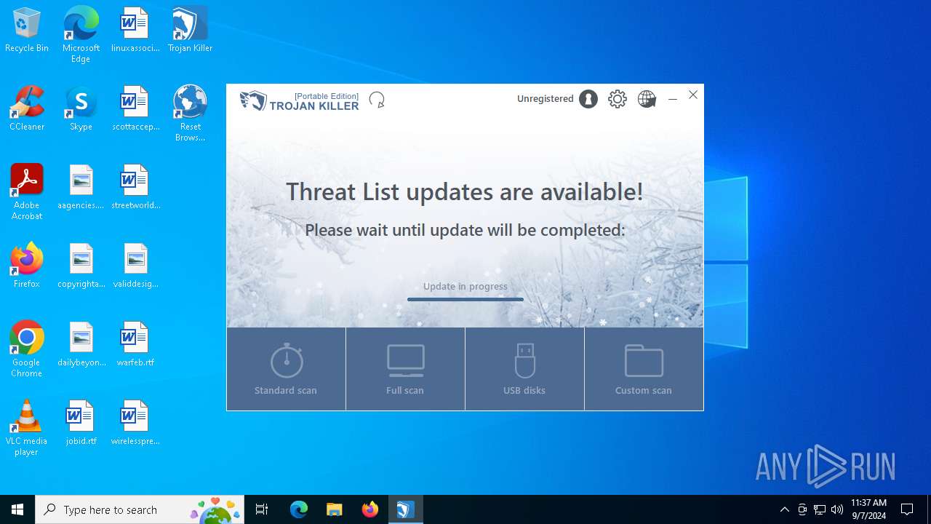Start a Full scan
The height and width of the screenshot is (524, 931).
click(x=405, y=369)
